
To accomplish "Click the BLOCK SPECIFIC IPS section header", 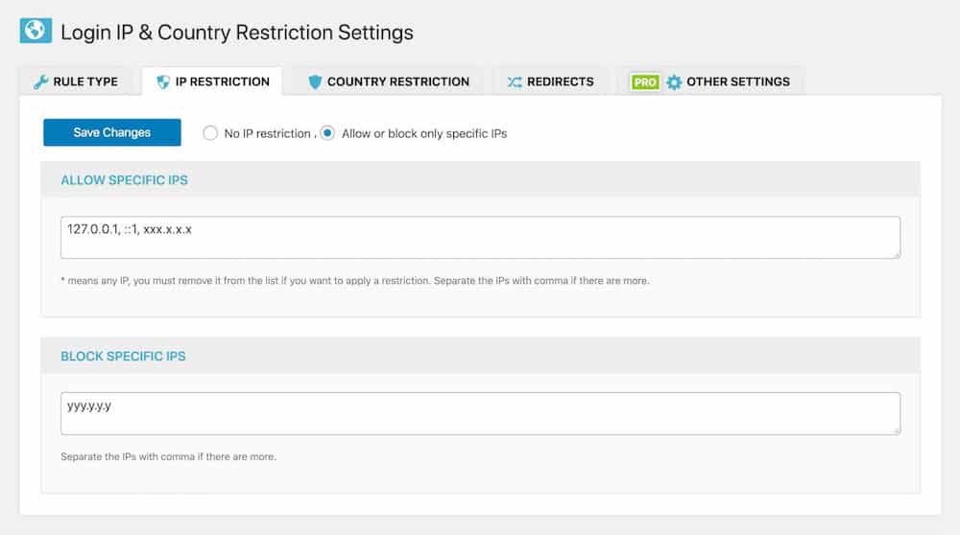I will [x=123, y=357].
